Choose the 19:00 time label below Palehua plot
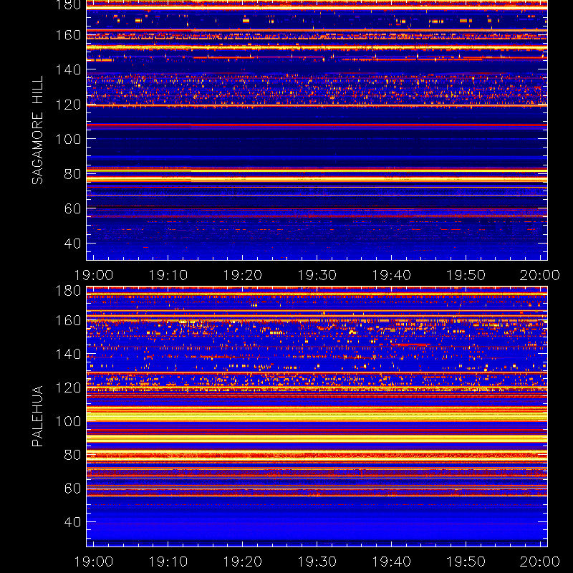The height and width of the screenshot is (573, 573). 94,562
